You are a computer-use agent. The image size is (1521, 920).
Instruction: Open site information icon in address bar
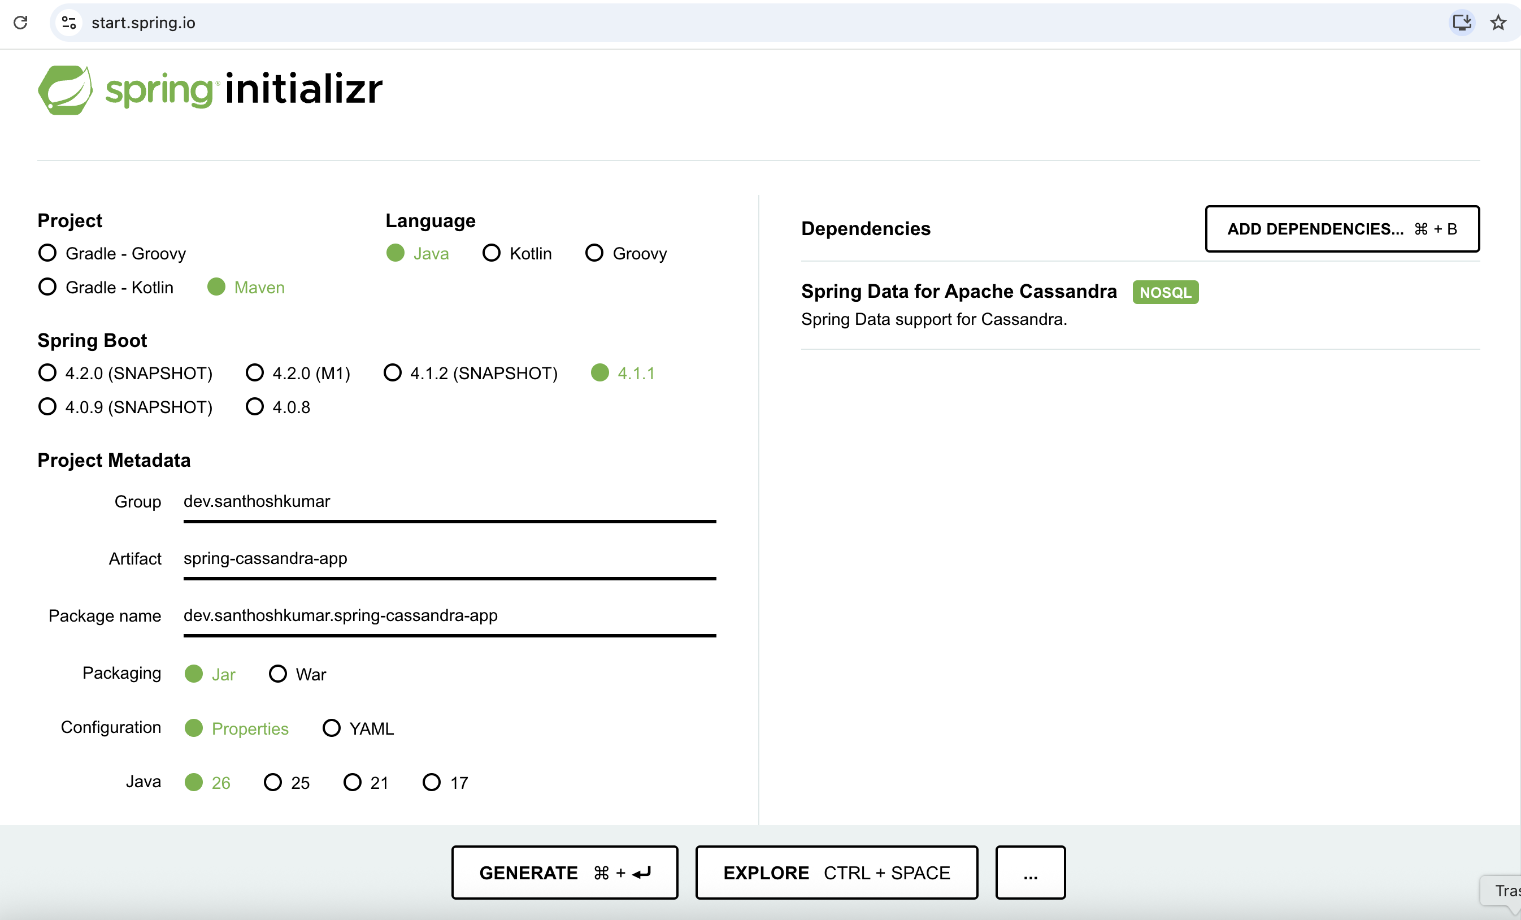[x=69, y=23]
